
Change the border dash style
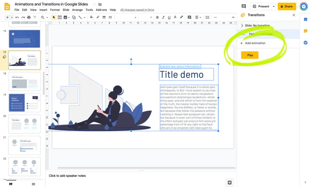pyautogui.click(x=110, y=17)
